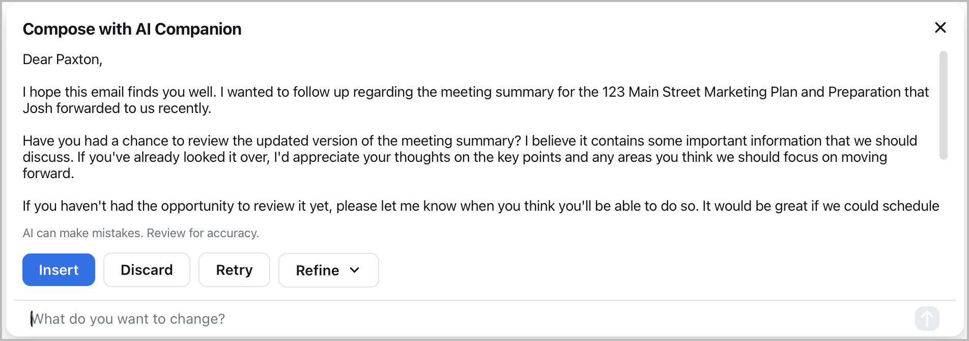Click the send arrow icon

927,319
